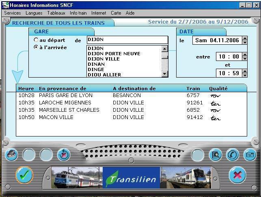Select the 10h28 Paris Gare de Lyon train row
The image size is (261, 197).
point(122,95)
